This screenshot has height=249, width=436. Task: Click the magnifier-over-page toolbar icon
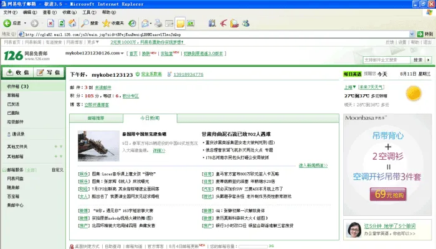coord(234,23)
